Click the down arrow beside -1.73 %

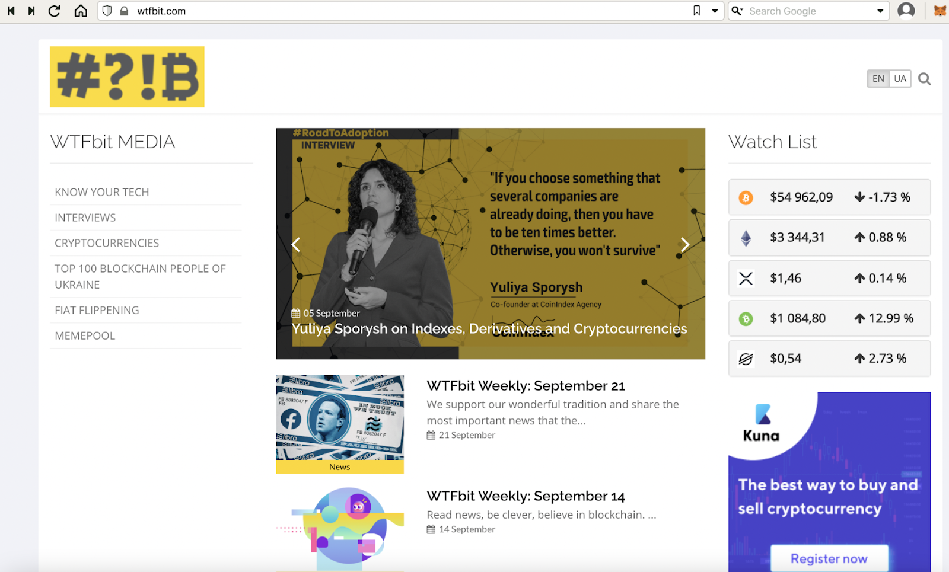[x=859, y=197]
